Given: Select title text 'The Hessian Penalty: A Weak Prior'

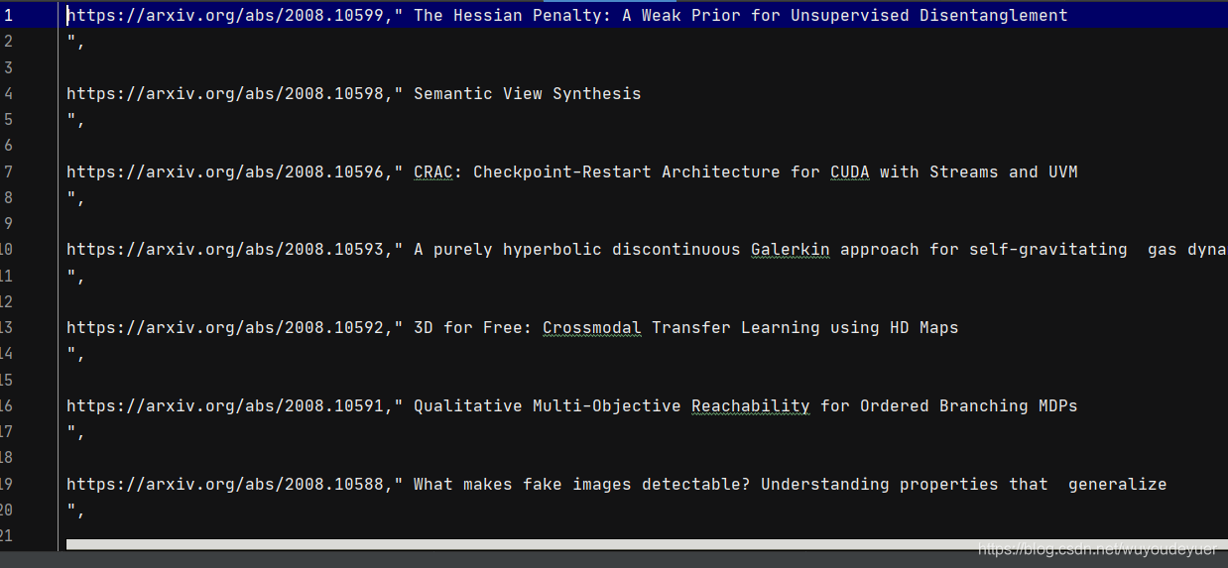Looking at the screenshot, I should coord(577,16).
